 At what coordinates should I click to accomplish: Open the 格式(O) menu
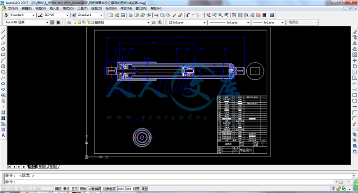(x=68, y=9)
